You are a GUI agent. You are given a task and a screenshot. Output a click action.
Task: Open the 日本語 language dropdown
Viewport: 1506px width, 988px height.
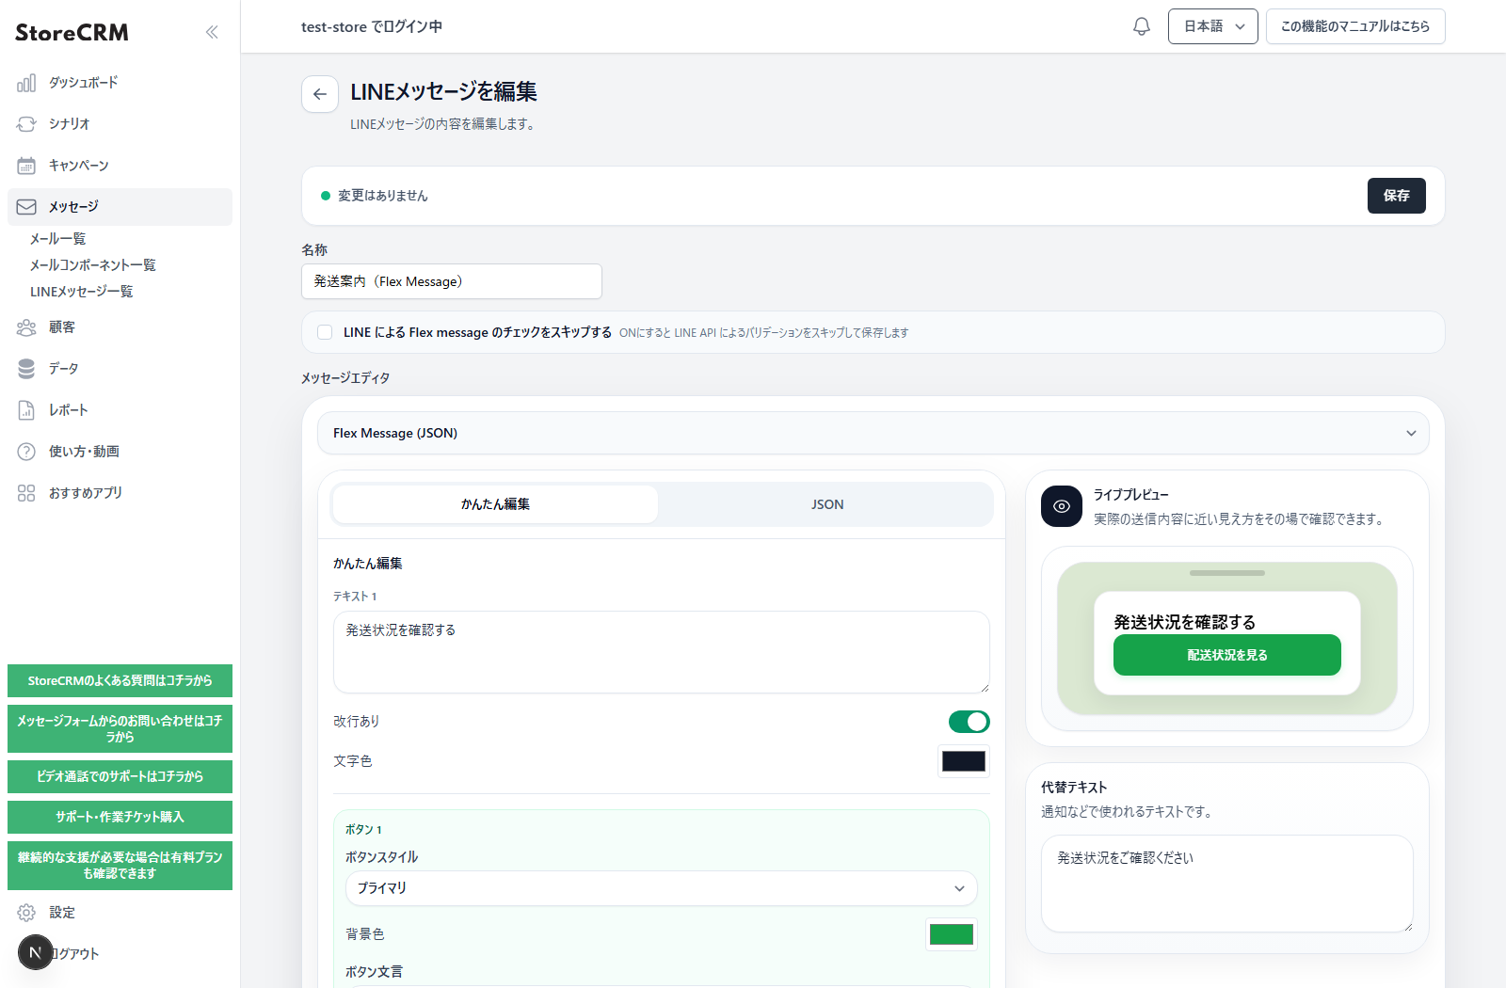[x=1213, y=26]
